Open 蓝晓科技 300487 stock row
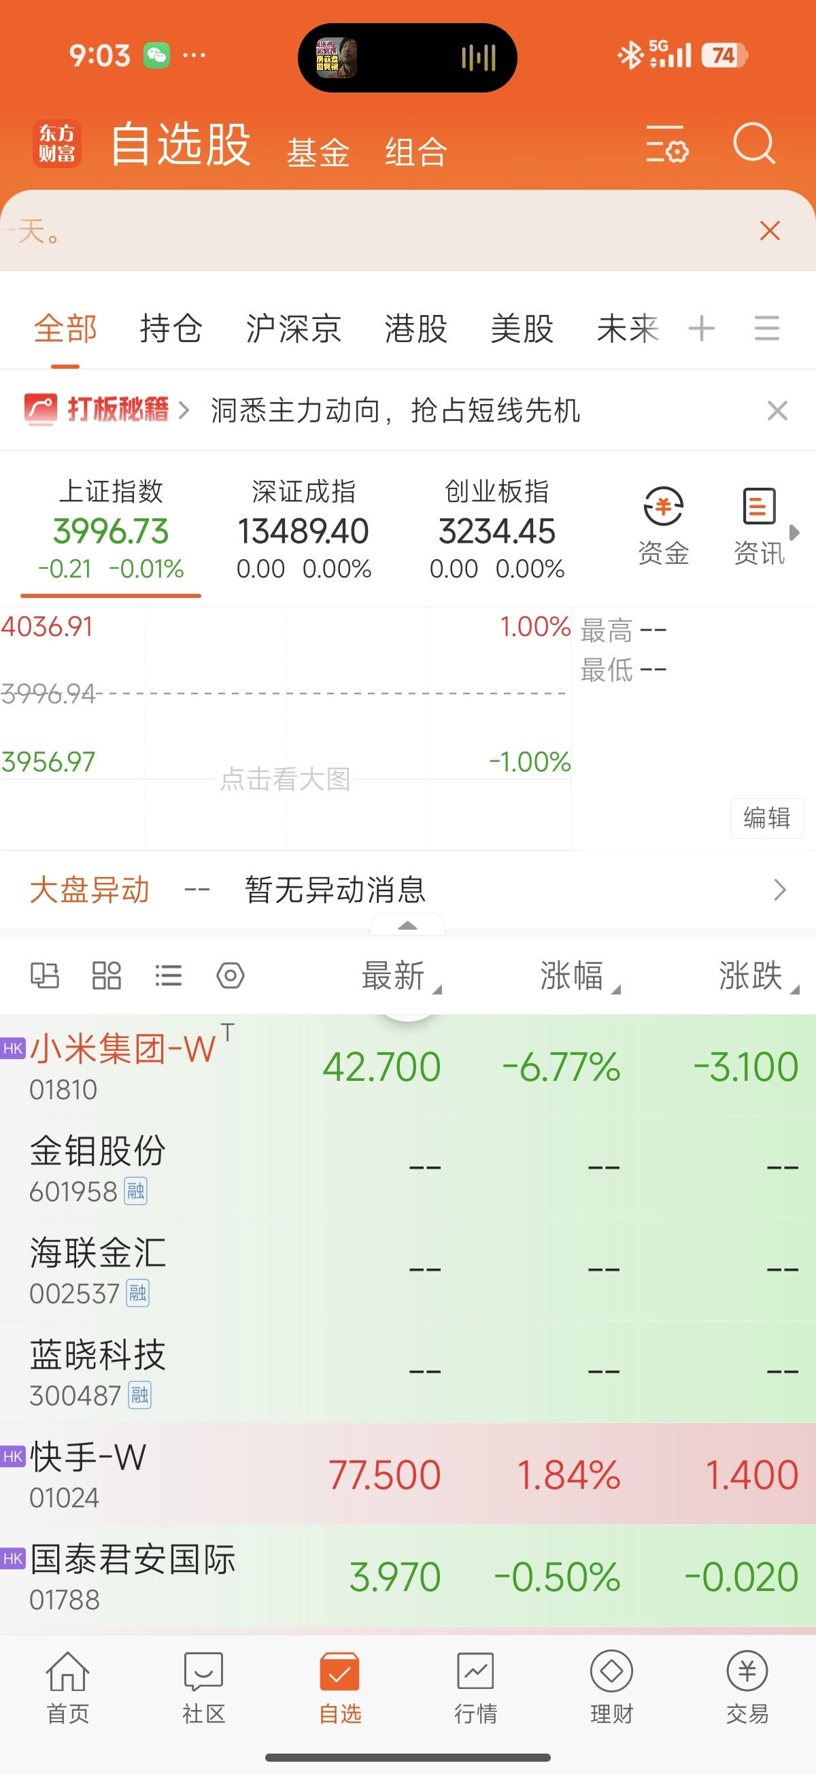 click(407, 1372)
